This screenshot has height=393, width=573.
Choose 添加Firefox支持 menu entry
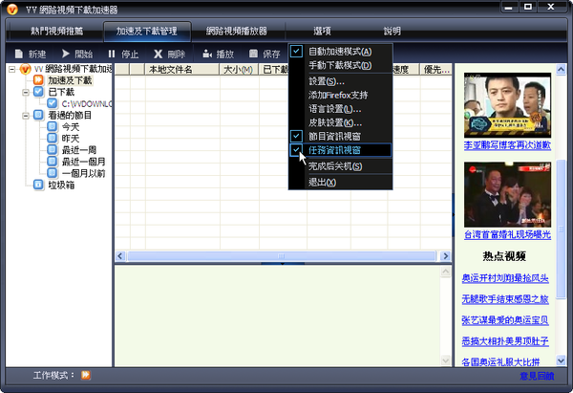pos(341,95)
